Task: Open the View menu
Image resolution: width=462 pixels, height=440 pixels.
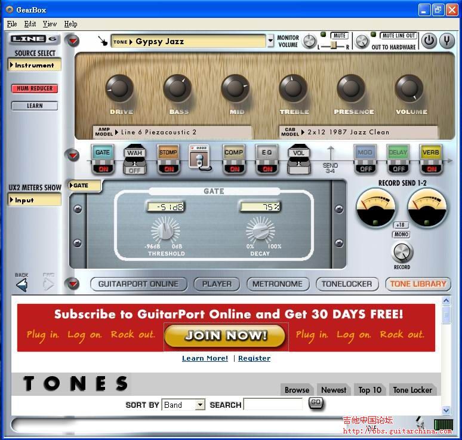Action: tap(50, 24)
